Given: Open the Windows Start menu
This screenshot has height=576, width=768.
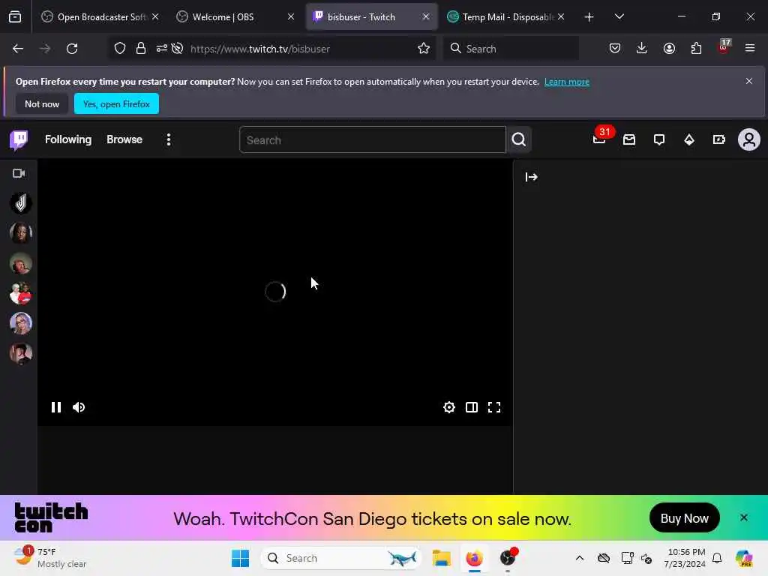Looking at the screenshot, I should (x=240, y=558).
